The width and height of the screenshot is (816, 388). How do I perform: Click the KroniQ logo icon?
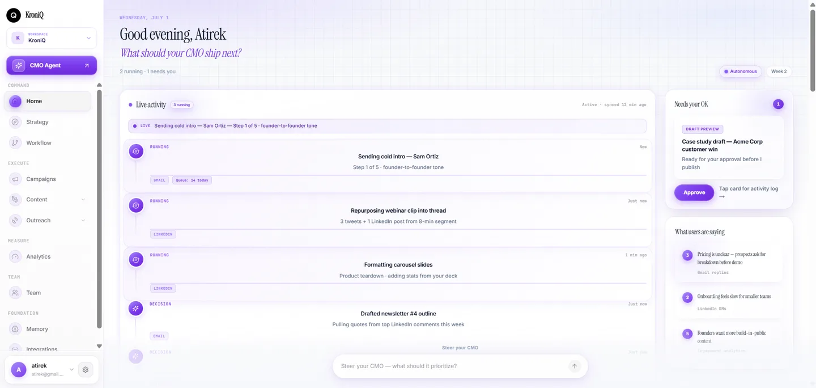14,15
